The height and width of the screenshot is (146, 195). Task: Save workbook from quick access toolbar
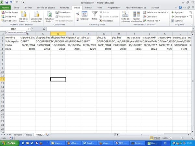click(x=7, y=2)
